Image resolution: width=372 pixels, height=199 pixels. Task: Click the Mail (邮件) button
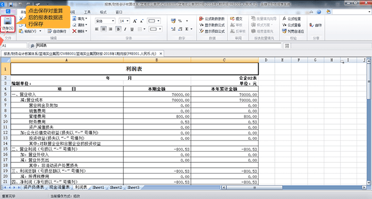[x=316, y=25]
